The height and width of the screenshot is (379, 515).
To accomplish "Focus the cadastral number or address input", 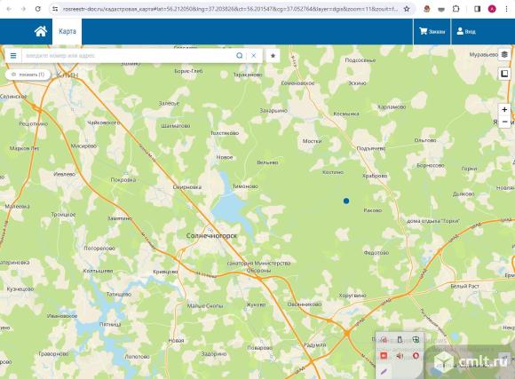I will point(128,56).
